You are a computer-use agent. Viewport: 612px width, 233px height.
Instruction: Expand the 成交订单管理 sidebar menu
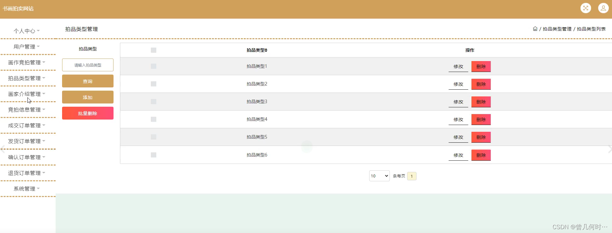(x=27, y=125)
